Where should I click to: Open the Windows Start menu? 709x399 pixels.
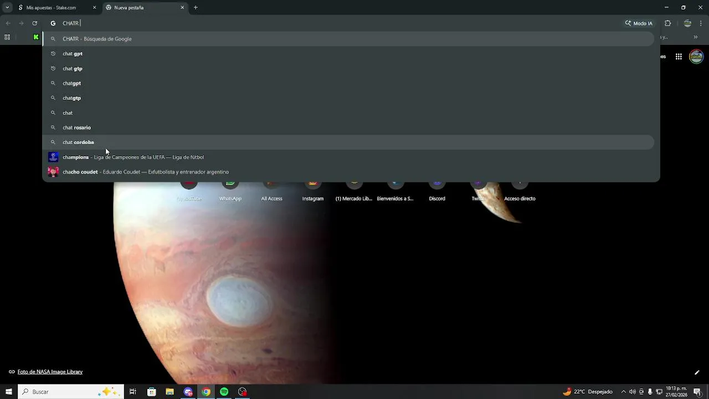8,392
